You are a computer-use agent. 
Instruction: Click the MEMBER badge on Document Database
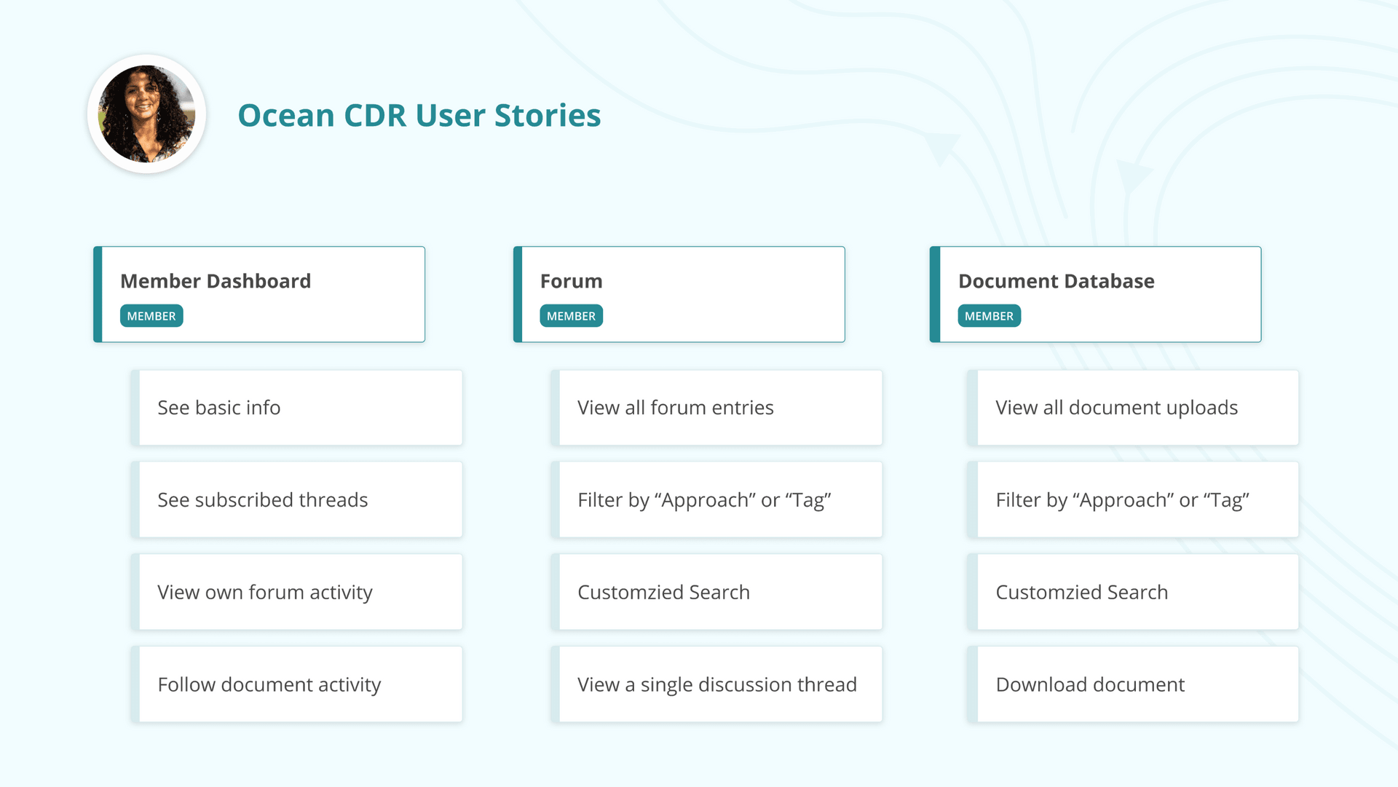click(x=990, y=316)
